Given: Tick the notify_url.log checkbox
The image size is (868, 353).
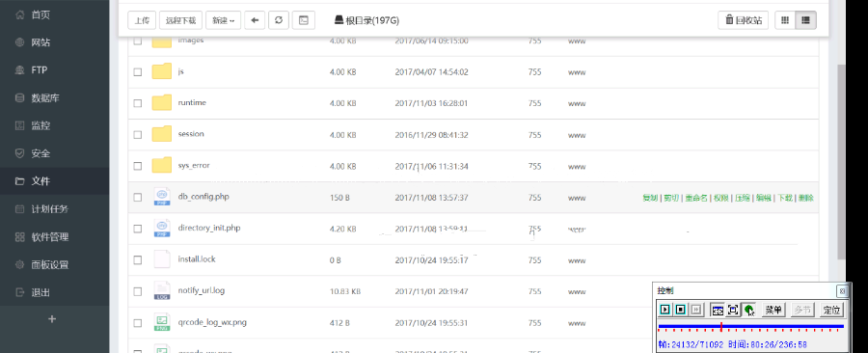Looking at the screenshot, I should pyautogui.click(x=138, y=291).
